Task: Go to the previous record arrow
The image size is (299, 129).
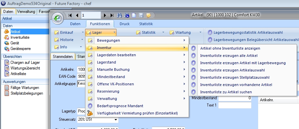Action: tap(77, 16)
